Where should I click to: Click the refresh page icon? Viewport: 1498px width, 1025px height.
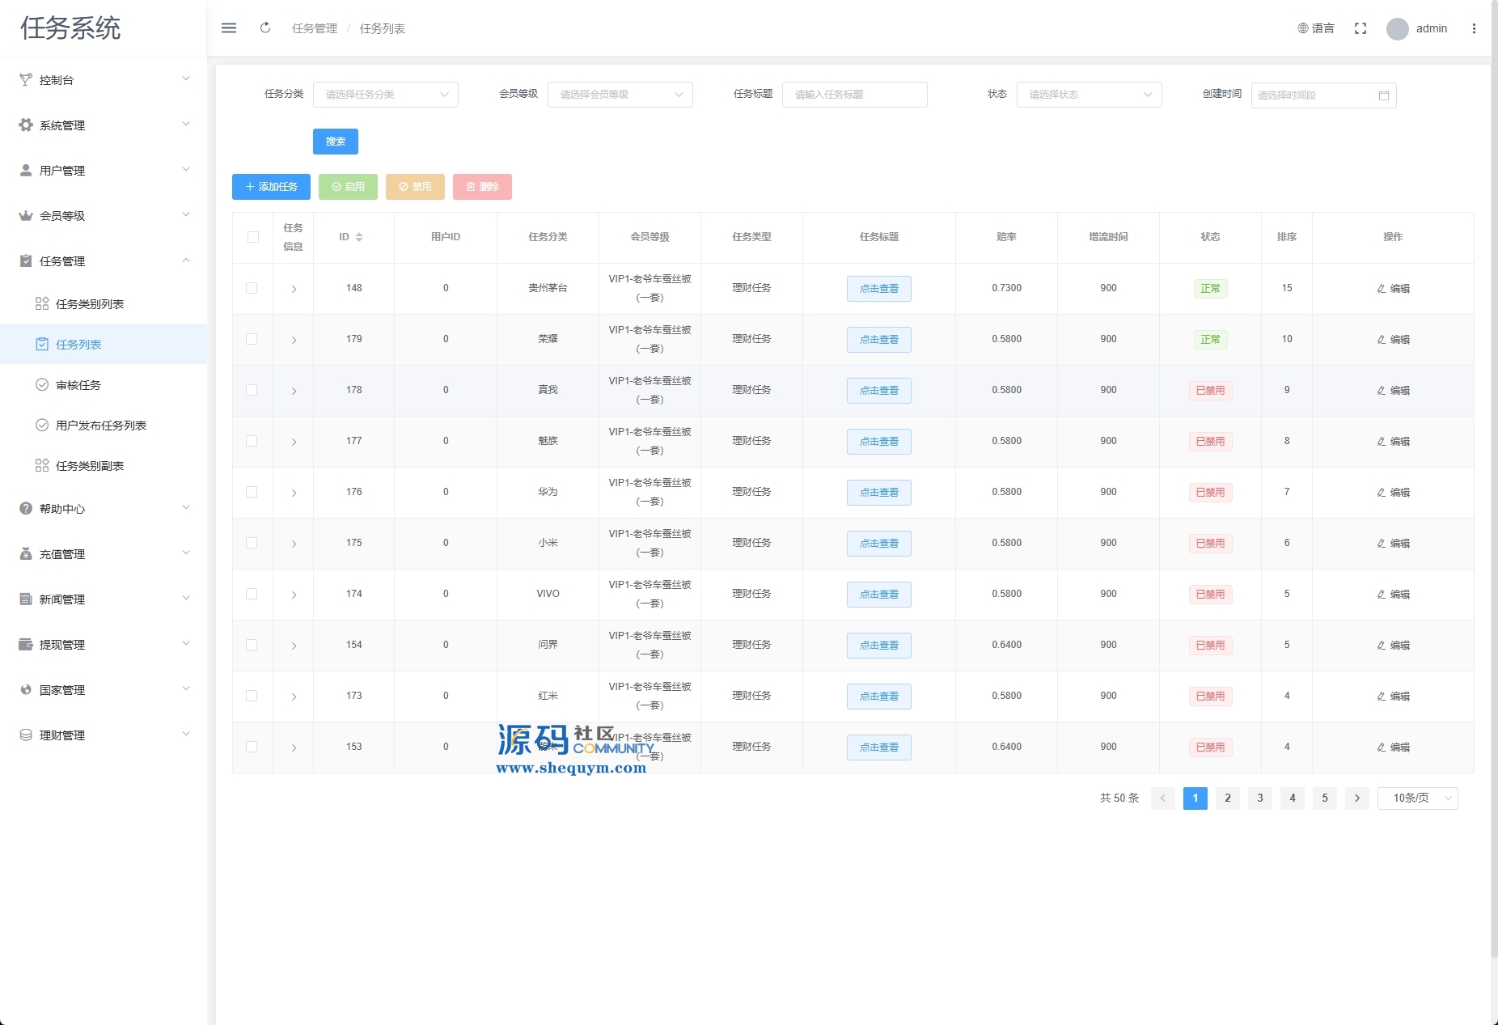(265, 28)
